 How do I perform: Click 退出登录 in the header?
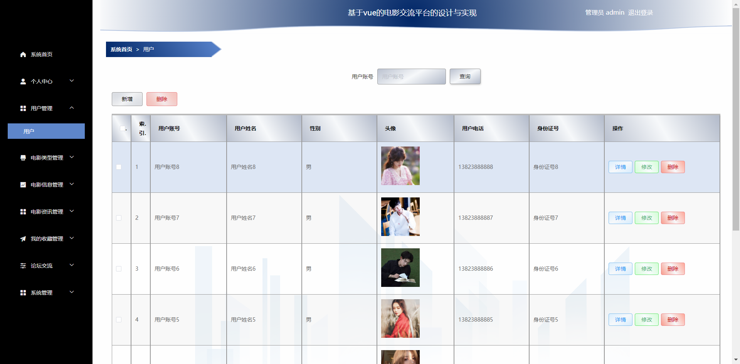click(641, 13)
